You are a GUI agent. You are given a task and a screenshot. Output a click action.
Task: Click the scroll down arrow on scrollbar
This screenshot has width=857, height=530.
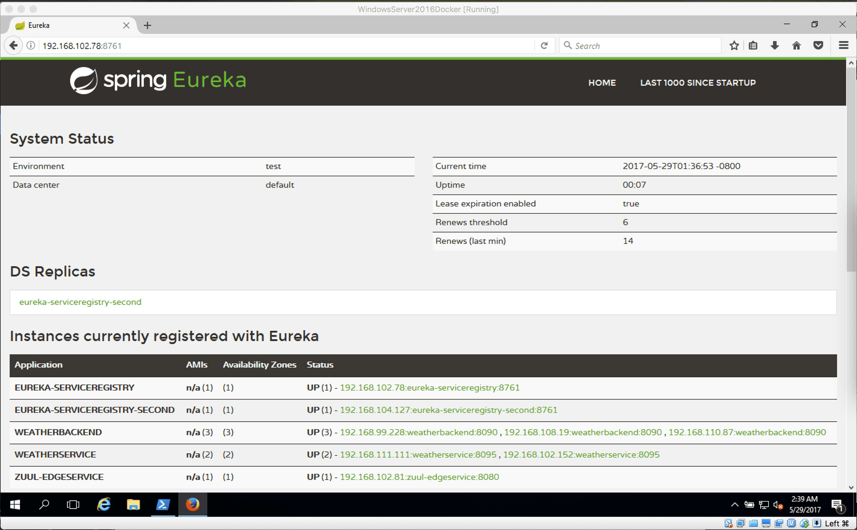tap(851, 488)
